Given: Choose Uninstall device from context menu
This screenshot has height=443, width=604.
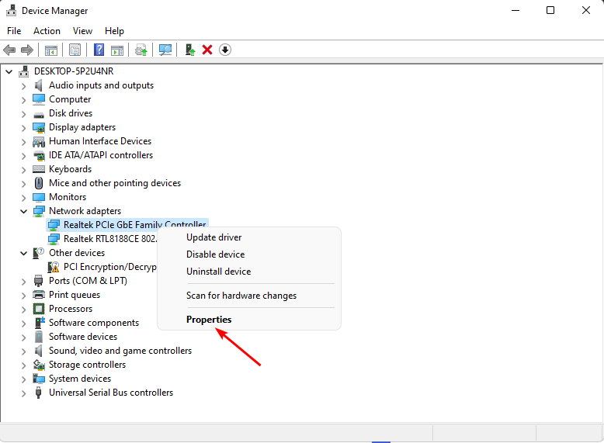Looking at the screenshot, I should click(x=249, y=272).
